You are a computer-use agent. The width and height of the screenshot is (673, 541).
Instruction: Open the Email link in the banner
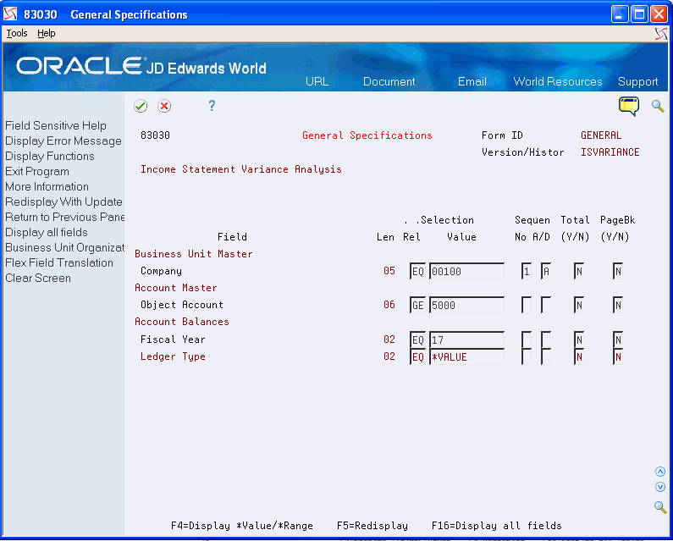tap(472, 81)
